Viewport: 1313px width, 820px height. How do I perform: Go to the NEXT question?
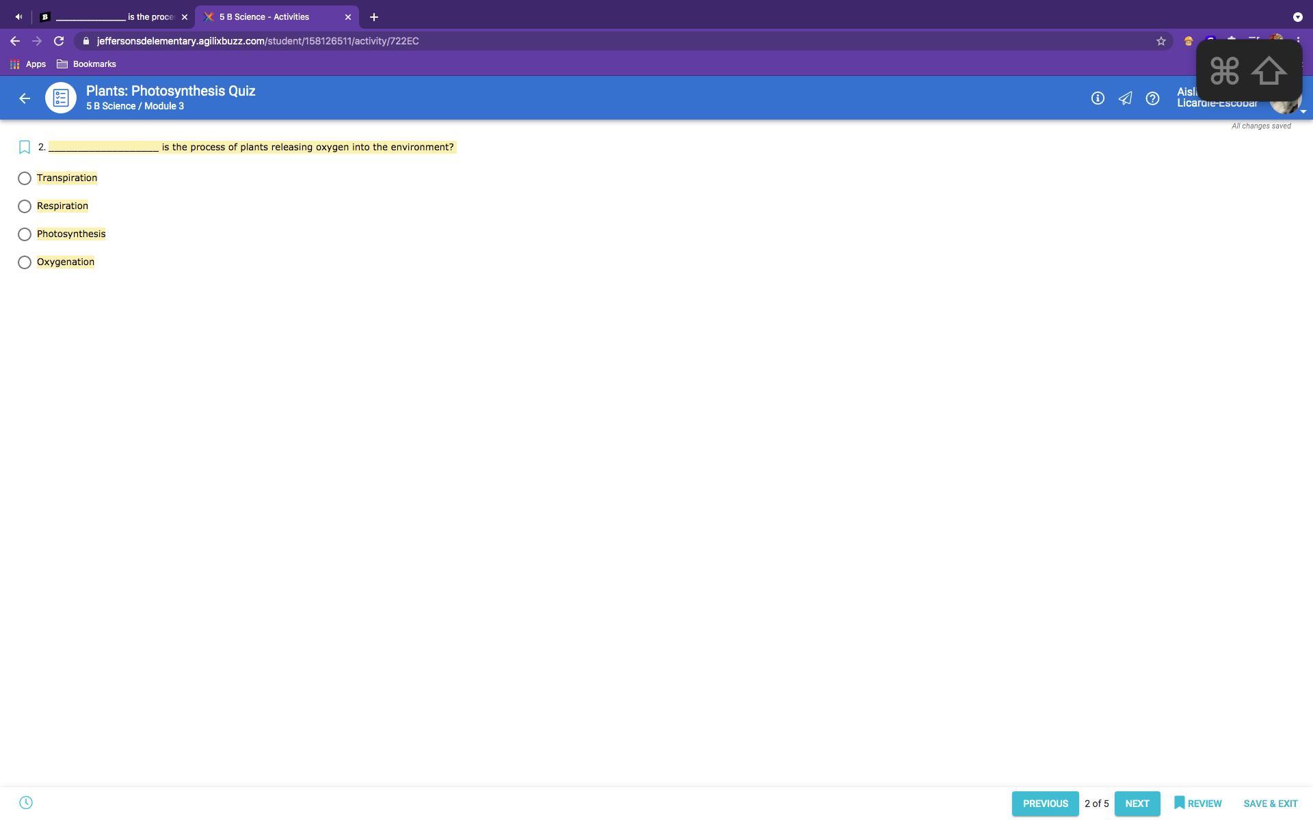(x=1137, y=804)
